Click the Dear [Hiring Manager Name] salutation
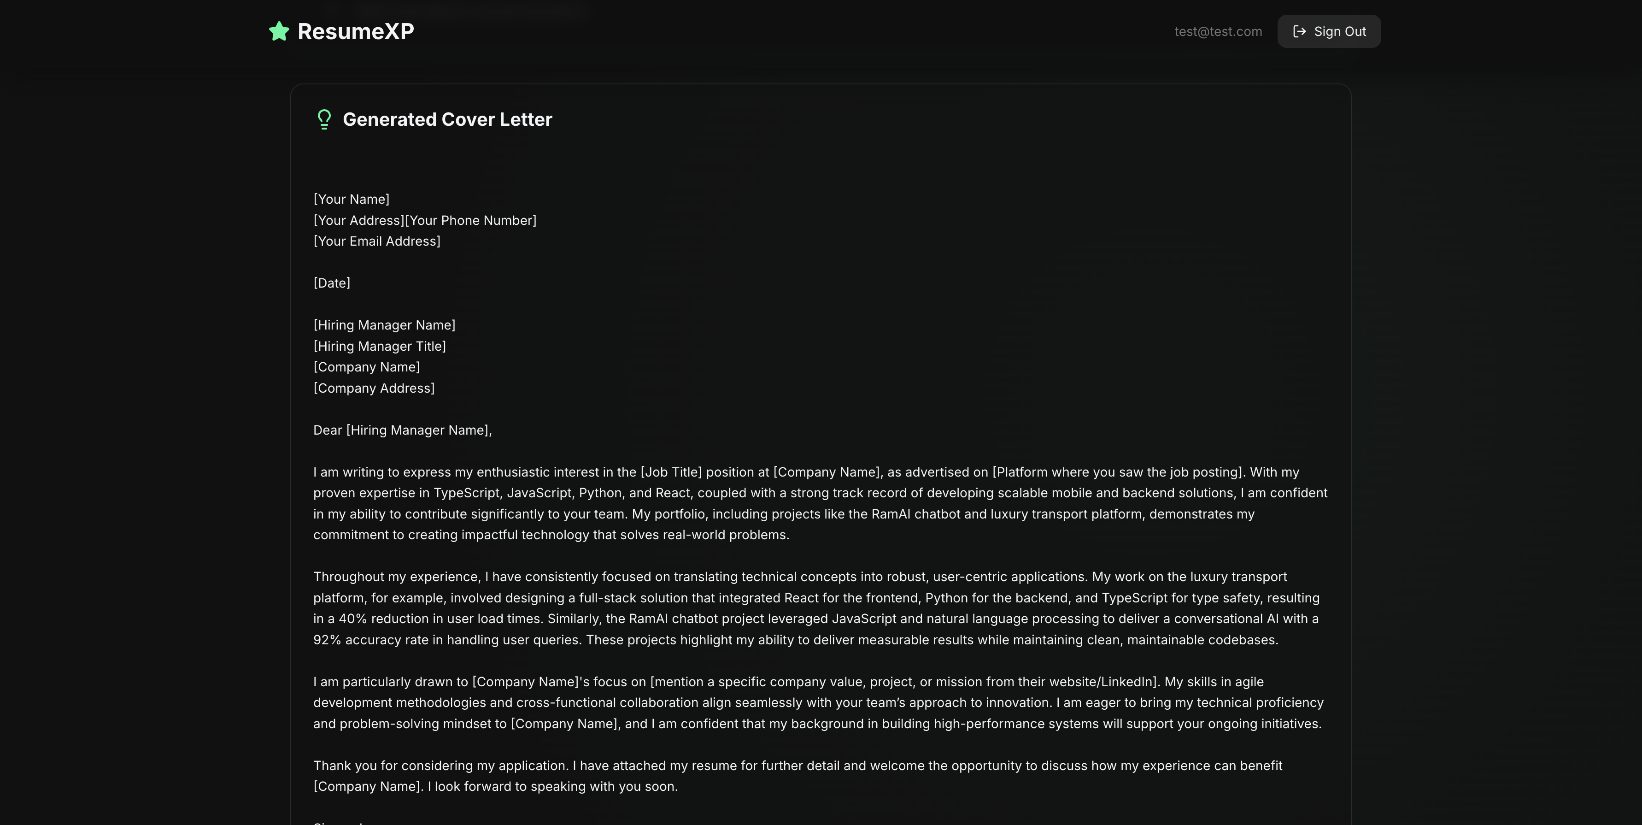The image size is (1642, 825). [x=402, y=430]
